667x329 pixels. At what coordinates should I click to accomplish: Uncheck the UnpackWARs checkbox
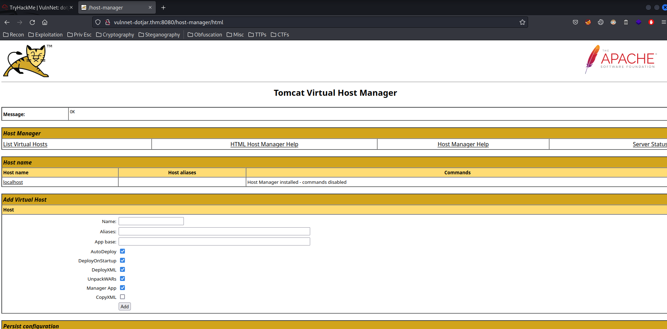[x=122, y=278]
